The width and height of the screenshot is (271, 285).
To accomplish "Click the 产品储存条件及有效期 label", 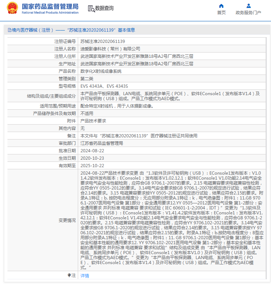I will [54, 114].
